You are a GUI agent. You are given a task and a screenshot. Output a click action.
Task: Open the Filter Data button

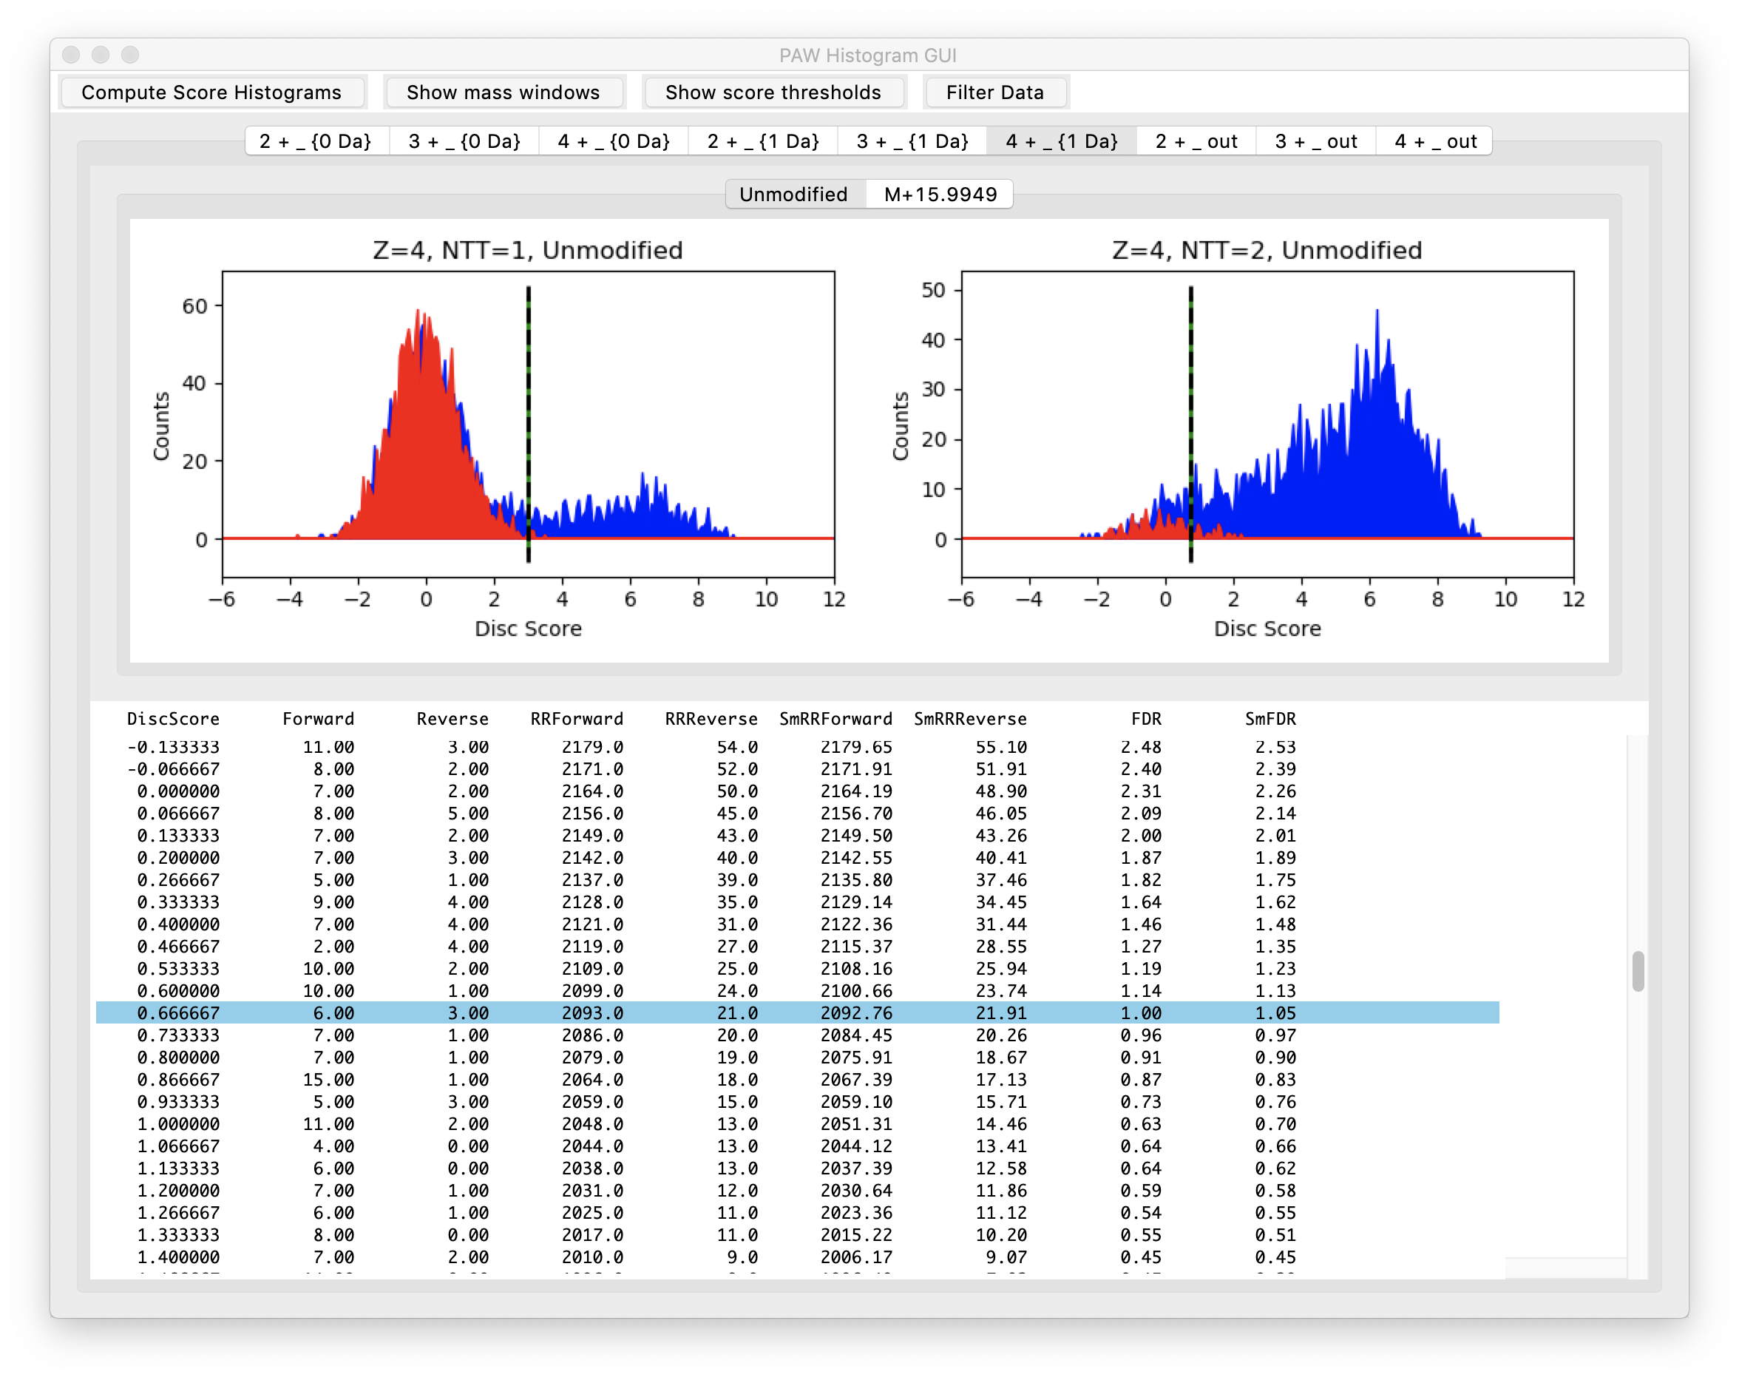(994, 92)
